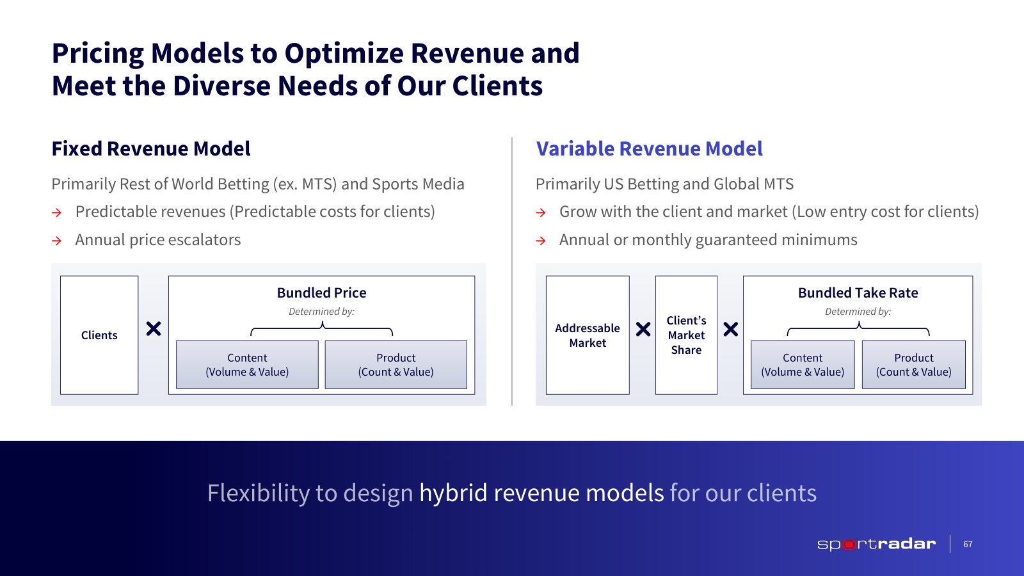1024x576 pixels.
Task: Click the bracket under Bundled Take Rate
Action: 858,329
